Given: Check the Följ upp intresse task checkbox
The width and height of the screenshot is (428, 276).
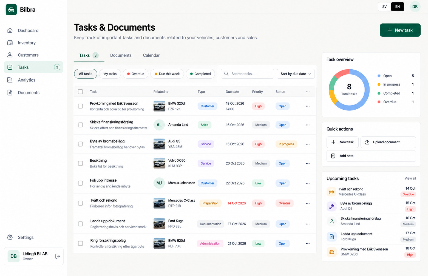Looking at the screenshot, I should [80, 183].
